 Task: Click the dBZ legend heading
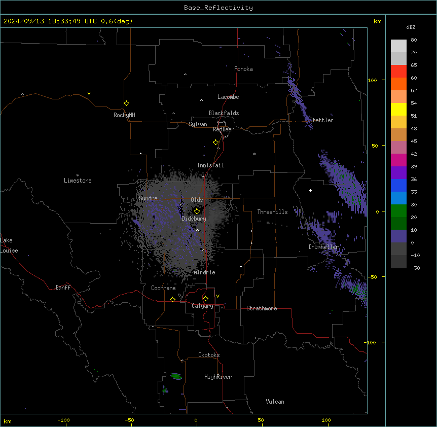coord(411,27)
